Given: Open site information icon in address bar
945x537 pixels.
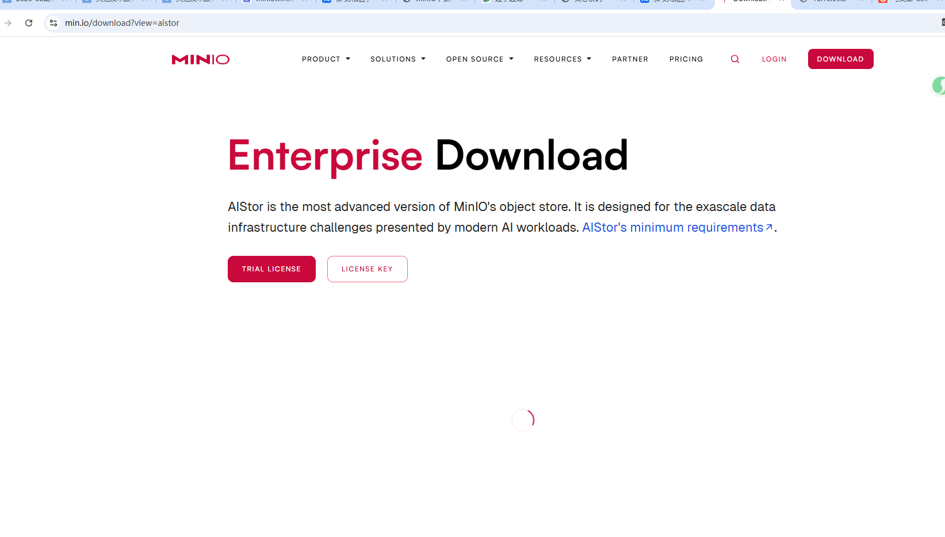Looking at the screenshot, I should [x=53, y=23].
